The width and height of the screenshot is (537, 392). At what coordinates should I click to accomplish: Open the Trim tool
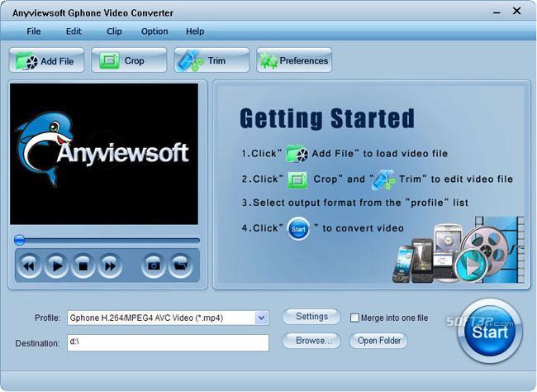click(x=211, y=60)
